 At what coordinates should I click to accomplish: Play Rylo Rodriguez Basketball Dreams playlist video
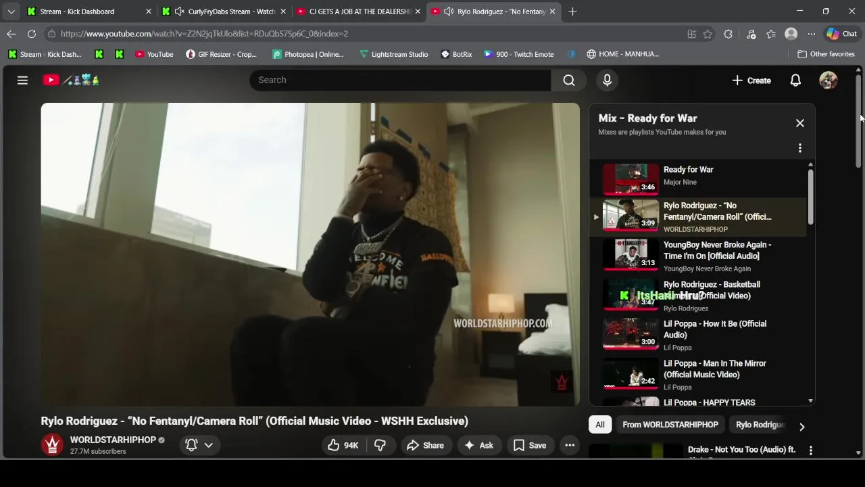(699, 296)
